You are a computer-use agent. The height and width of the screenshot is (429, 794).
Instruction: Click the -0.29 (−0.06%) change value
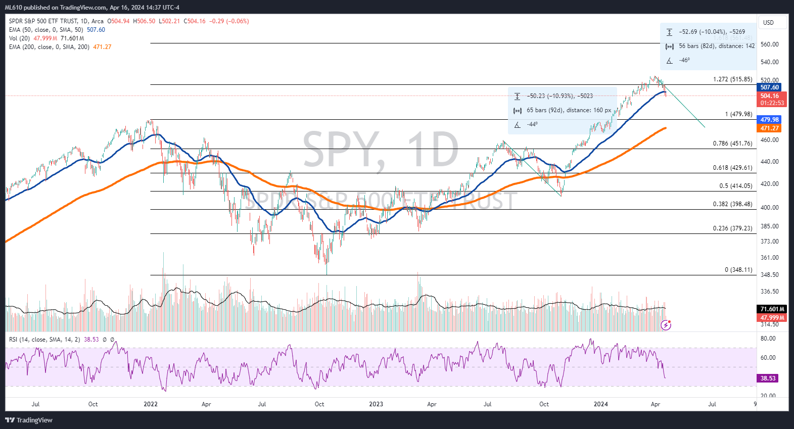click(229, 21)
